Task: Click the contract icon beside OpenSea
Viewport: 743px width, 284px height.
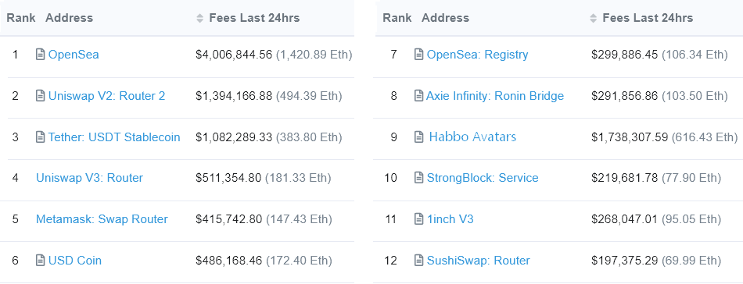Action: [41, 55]
